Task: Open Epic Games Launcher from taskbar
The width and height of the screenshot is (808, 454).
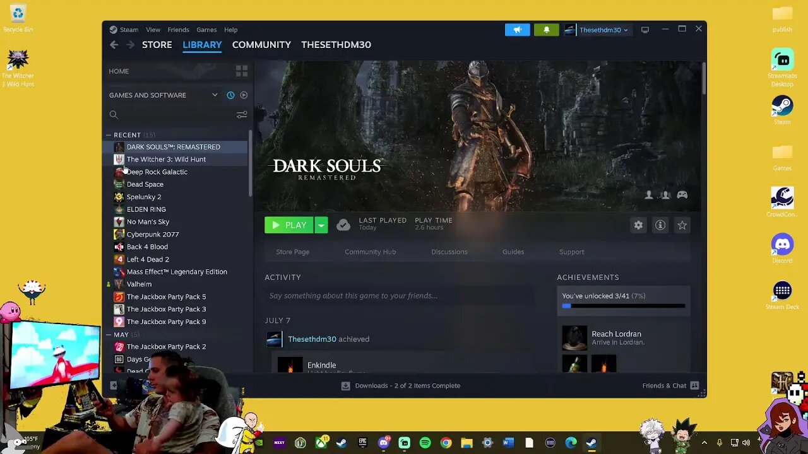Action: coord(362,443)
